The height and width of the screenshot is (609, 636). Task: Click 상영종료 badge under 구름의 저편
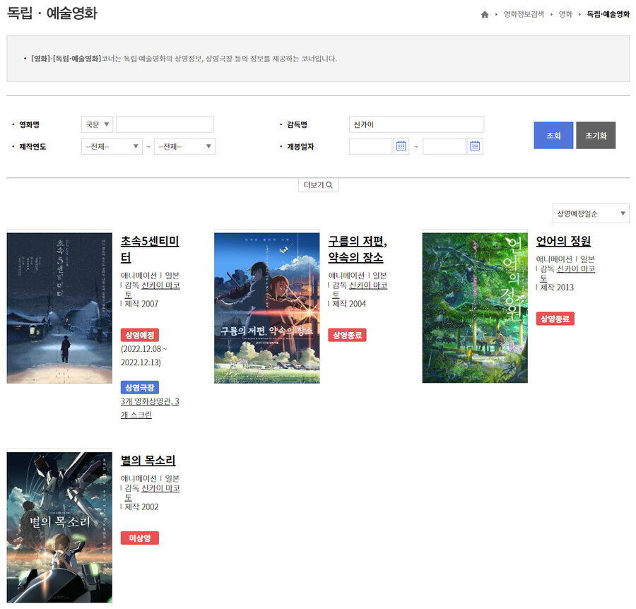(347, 335)
